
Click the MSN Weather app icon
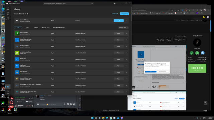coord(17,72)
